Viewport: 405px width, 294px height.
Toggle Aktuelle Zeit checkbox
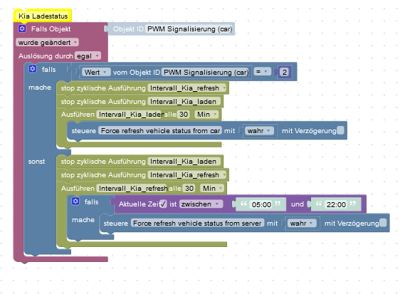pos(163,204)
